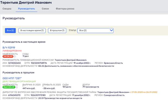Click the 447 млн руб. revenue value
Screen dimensions: 168x100
coord(29,88)
